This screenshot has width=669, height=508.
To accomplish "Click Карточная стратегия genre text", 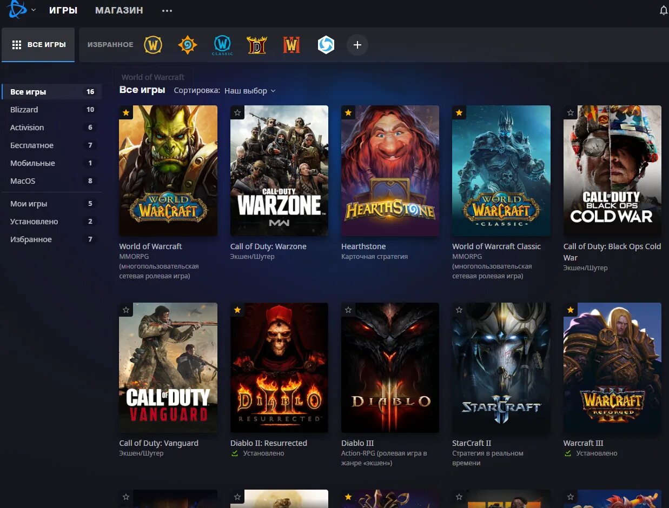I will point(374,257).
